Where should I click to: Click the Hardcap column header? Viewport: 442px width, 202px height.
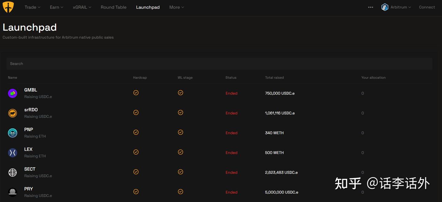[x=140, y=78]
